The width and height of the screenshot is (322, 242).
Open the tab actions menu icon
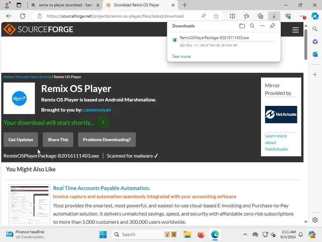[19, 5]
